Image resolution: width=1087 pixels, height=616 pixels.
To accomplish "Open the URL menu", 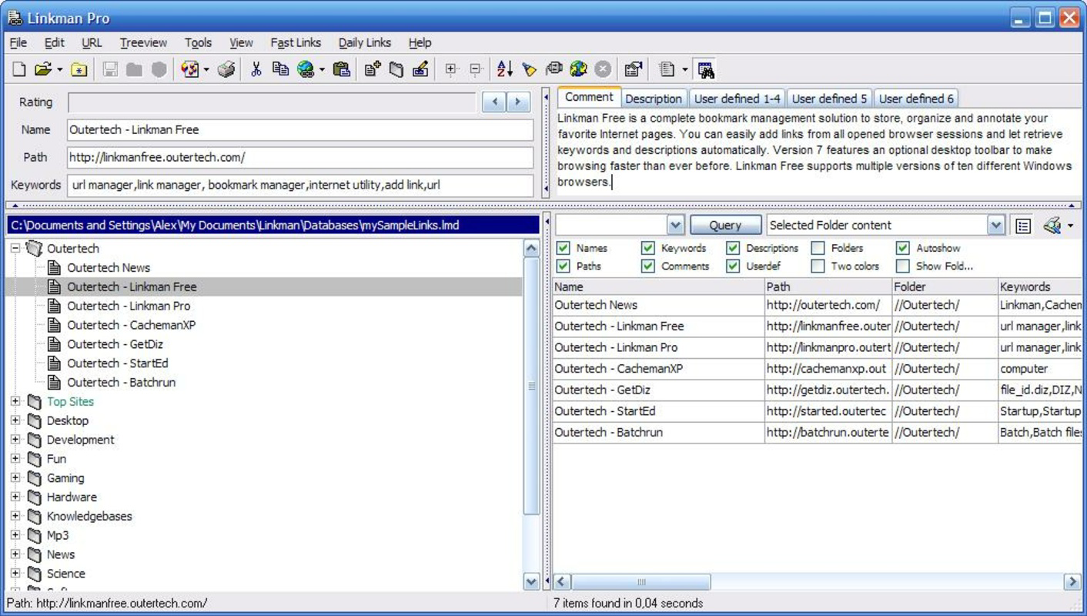I will 92,43.
